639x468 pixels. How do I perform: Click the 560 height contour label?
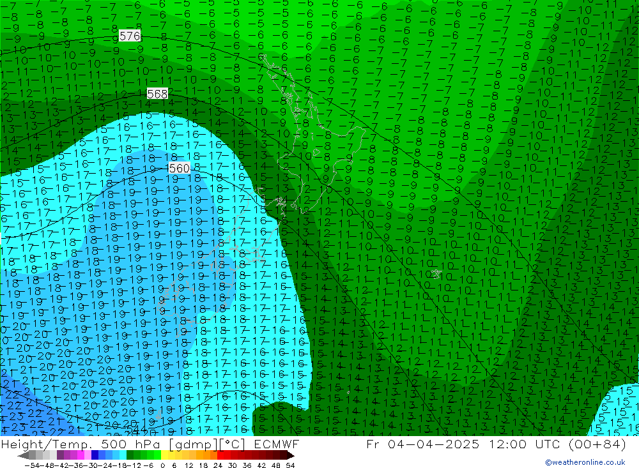(180, 168)
